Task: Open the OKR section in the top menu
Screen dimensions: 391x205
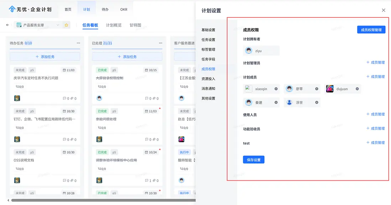Action: 124,9
